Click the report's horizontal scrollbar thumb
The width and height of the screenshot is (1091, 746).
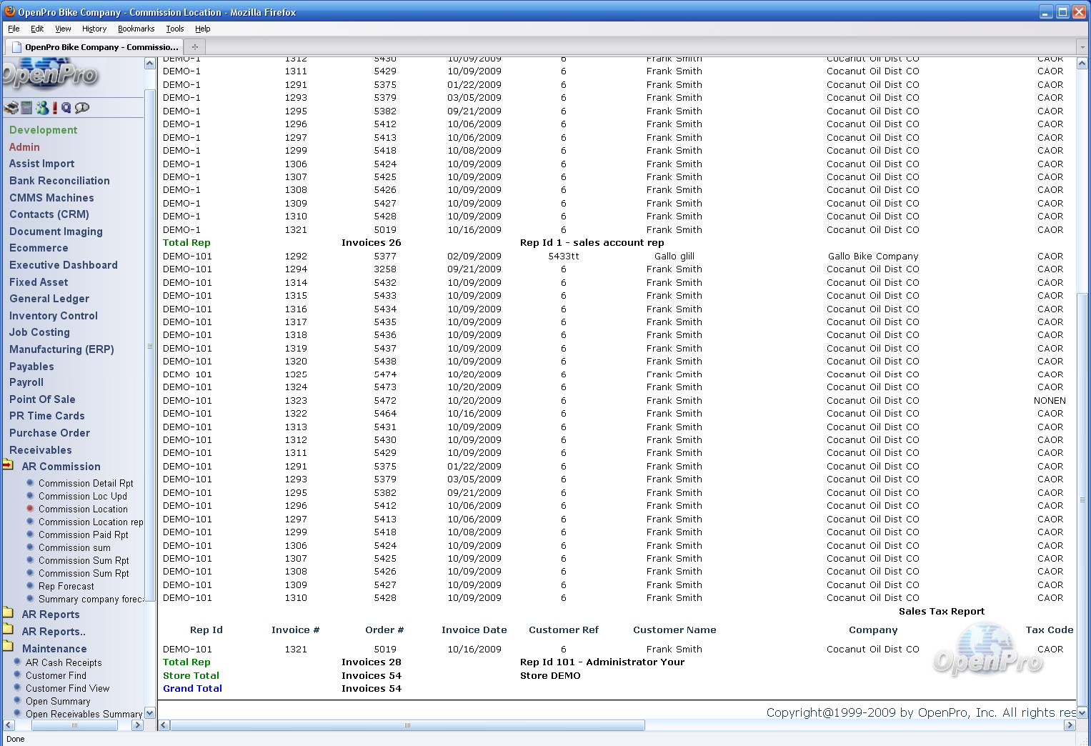407,725
